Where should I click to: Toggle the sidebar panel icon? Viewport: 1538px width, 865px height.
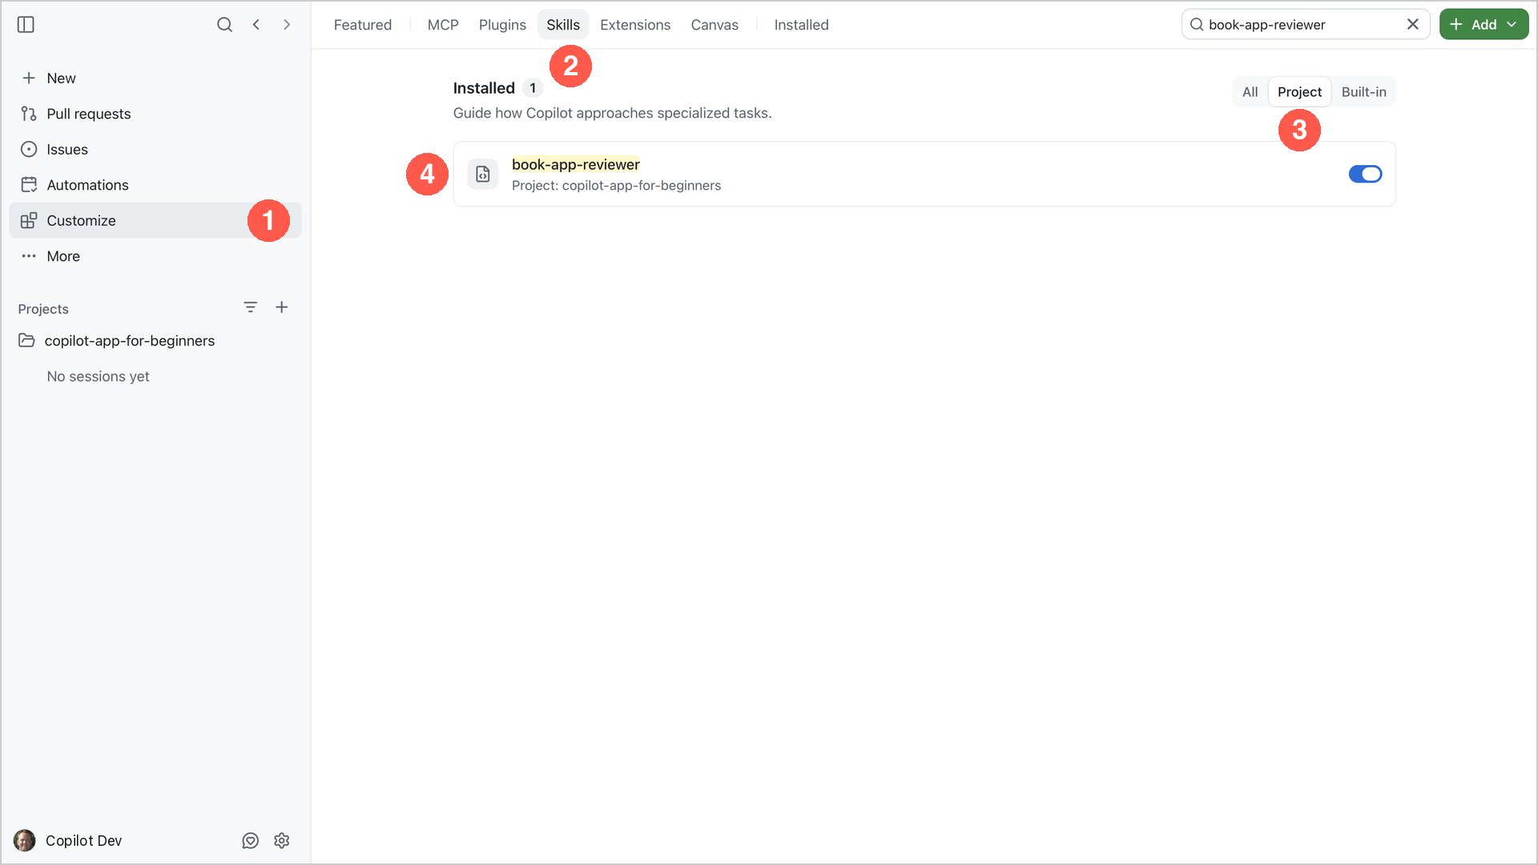tap(26, 25)
